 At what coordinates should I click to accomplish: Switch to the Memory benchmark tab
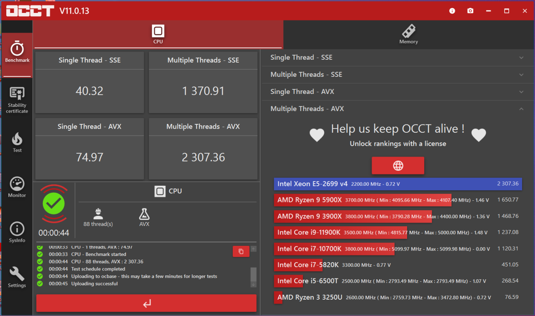pos(408,35)
